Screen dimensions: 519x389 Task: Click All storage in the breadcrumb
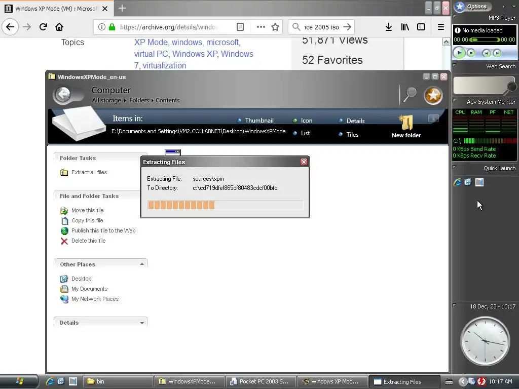[106, 100]
